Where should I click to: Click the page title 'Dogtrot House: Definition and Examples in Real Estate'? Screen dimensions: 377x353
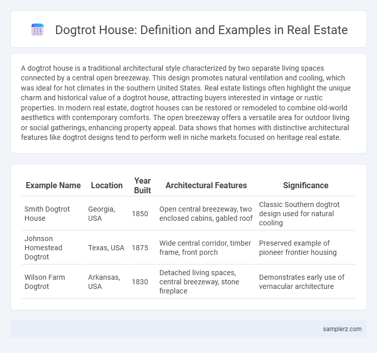pyautogui.click(x=201, y=30)
